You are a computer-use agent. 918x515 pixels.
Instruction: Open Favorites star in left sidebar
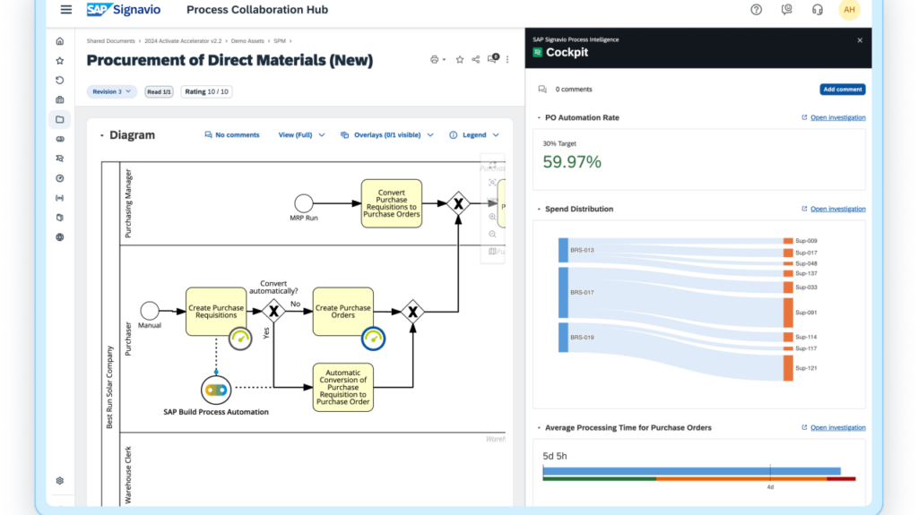point(60,61)
